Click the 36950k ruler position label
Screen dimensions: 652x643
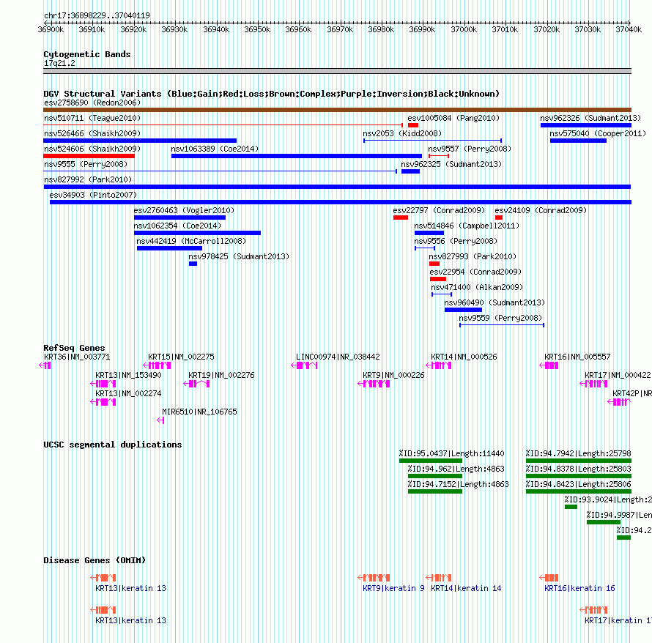click(257, 29)
